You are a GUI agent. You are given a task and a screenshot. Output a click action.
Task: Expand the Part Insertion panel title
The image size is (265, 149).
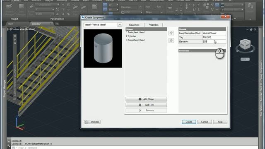(57, 19)
